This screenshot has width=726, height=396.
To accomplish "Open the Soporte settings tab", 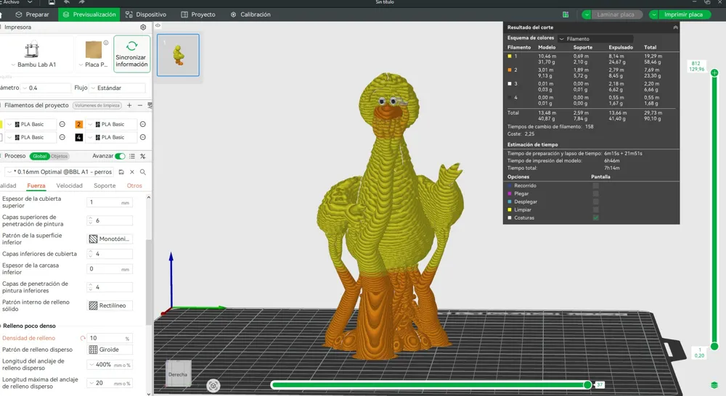I will tap(105, 186).
